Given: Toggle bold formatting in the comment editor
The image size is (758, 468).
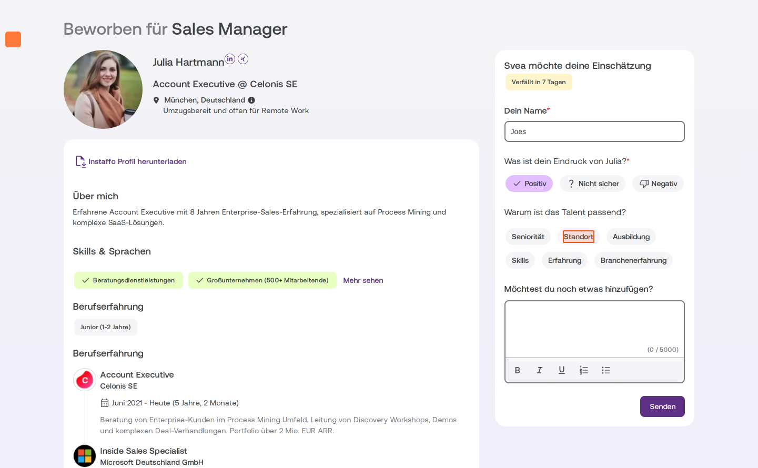Looking at the screenshot, I should [518, 370].
